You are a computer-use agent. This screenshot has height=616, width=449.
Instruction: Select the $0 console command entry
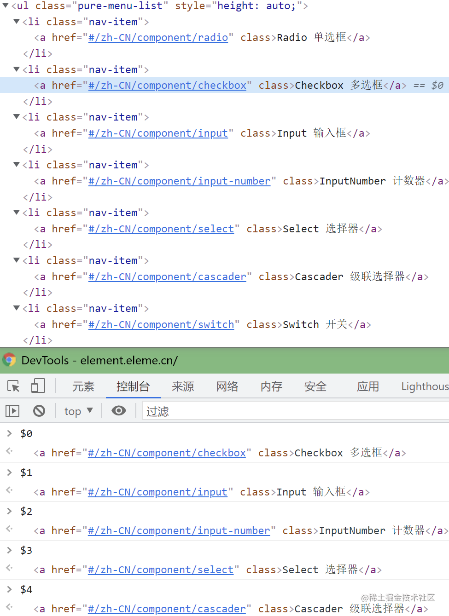coord(26,433)
